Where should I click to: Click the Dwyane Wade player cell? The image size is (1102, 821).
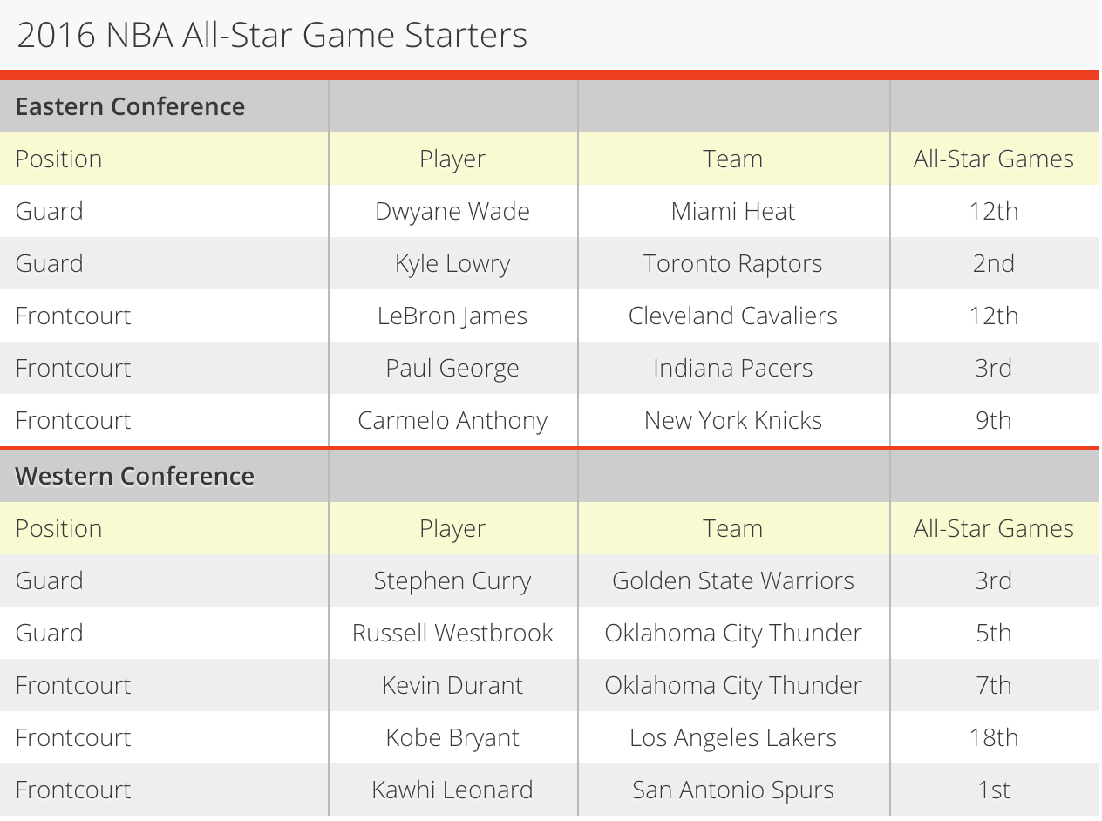(x=452, y=212)
